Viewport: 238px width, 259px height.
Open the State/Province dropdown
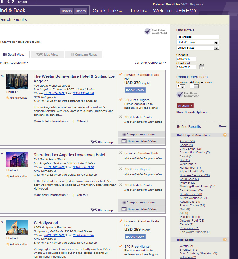pyautogui.click(x=216, y=42)
